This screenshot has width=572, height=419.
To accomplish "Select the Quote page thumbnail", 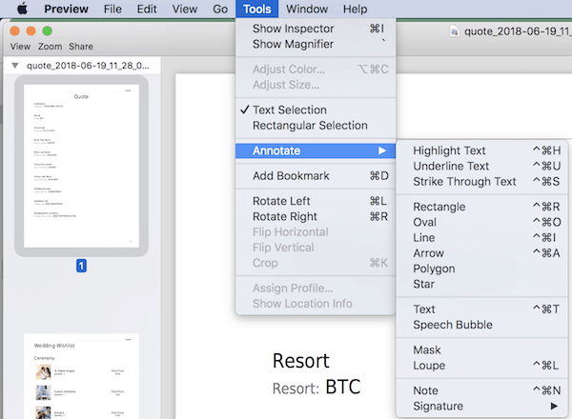I will pyautogui.click(x=81, y=166).
